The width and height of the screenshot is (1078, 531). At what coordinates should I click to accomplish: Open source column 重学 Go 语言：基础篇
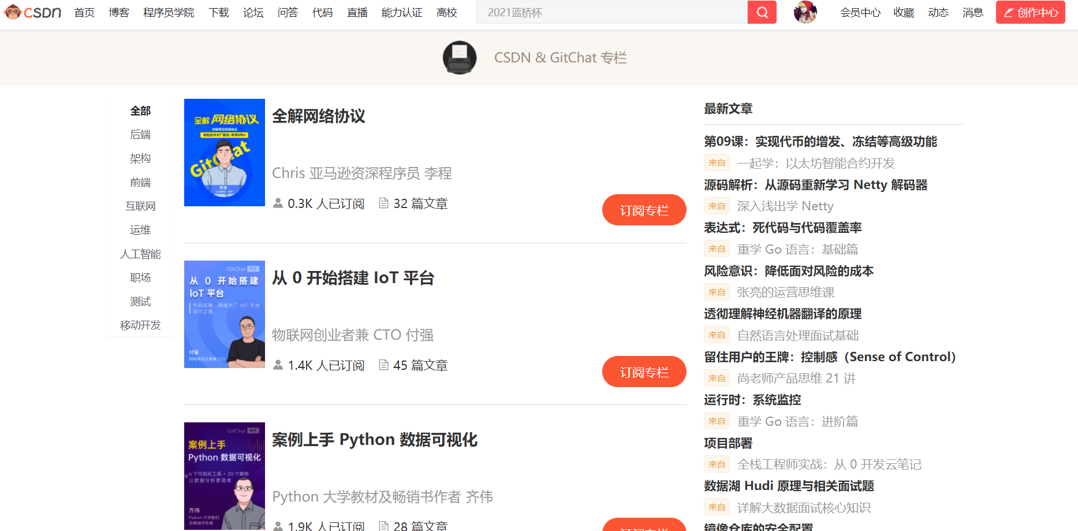(797, 249)
